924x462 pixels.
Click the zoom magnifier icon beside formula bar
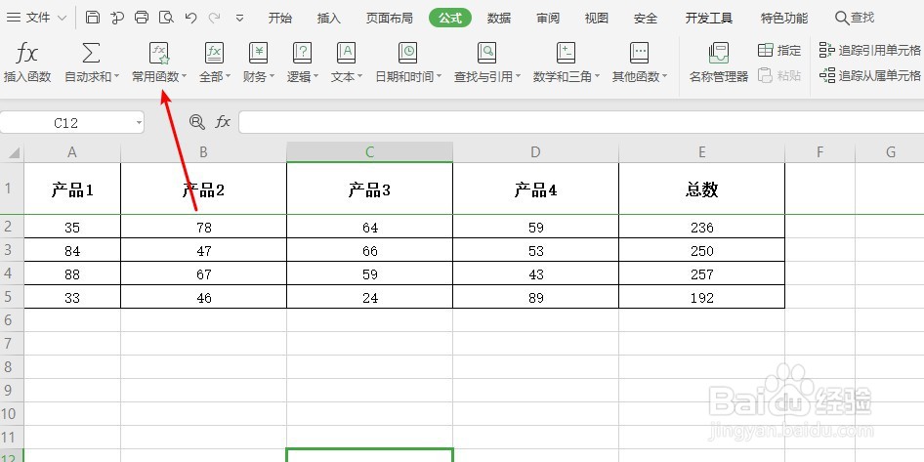(197, 122)
